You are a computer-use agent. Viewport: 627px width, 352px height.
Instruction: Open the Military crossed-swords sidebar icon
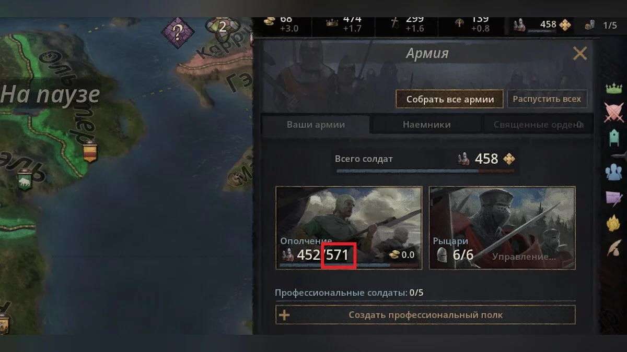pyautogui.click(x=614, y=112)
